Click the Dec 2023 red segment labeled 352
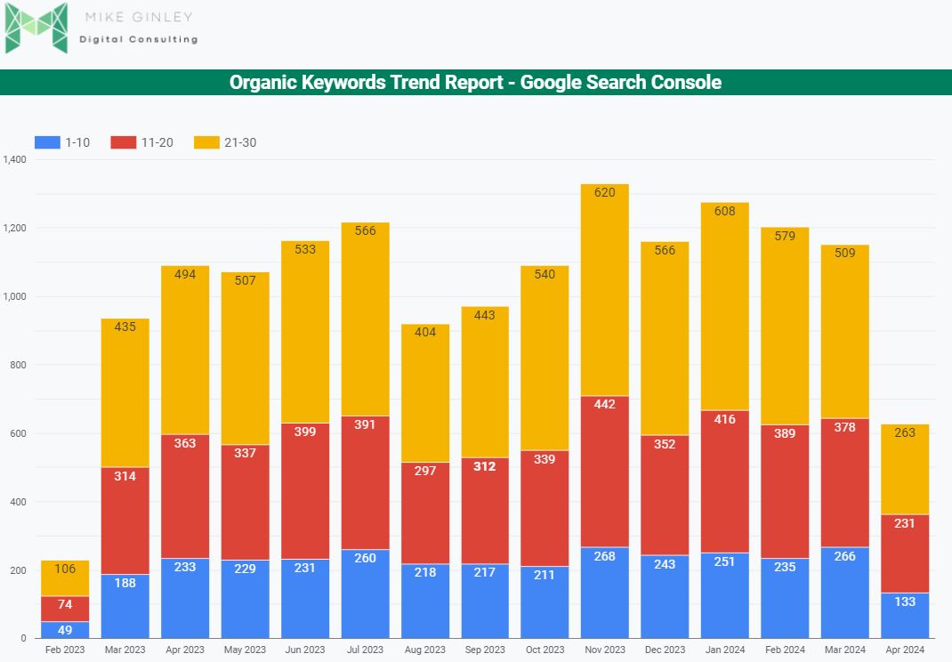The width and height of the screenshot is (952, 662). (666, 496)
